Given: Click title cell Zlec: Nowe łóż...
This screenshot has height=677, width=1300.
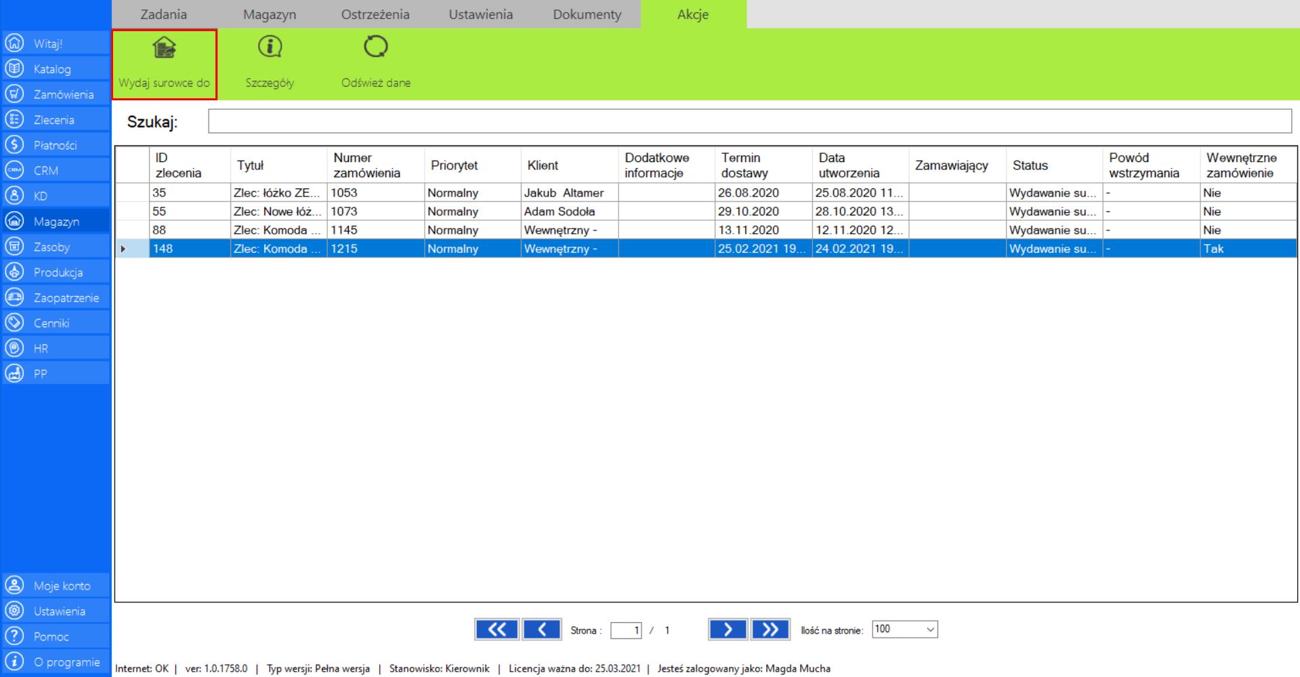Looking at the screenshot, I should click(x=278, y=211).
